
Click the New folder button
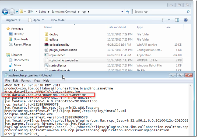pos(58,20)
